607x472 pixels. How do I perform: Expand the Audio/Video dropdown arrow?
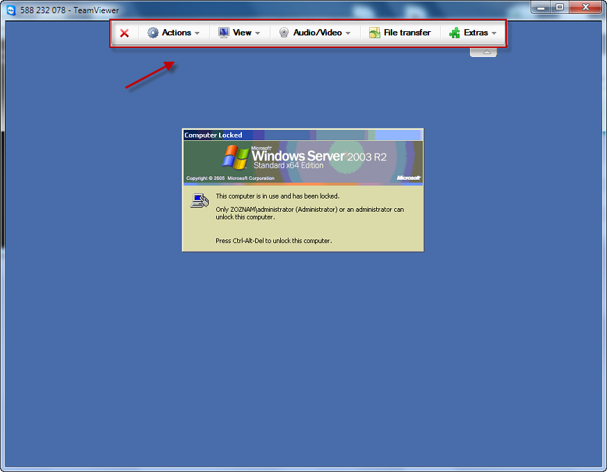348,33
